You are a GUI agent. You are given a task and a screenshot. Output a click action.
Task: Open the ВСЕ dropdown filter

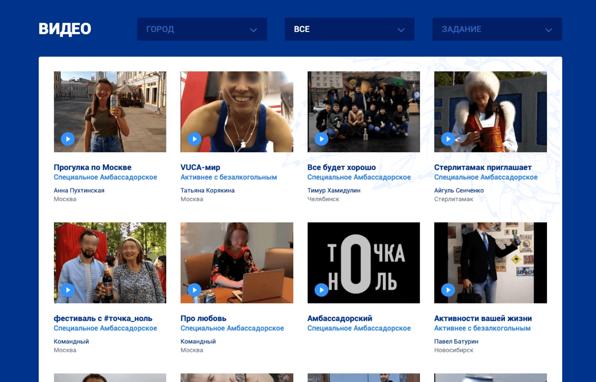pyautogui.click(x=350, y=29)
